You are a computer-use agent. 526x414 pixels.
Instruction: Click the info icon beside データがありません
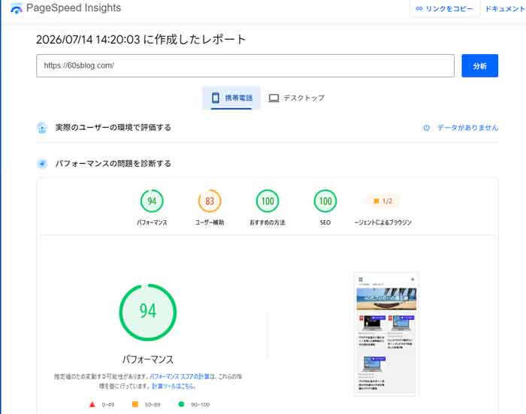[426, 128]
